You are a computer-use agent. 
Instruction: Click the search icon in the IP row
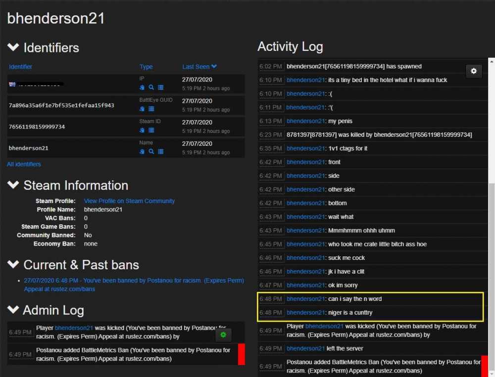[151, 87]
